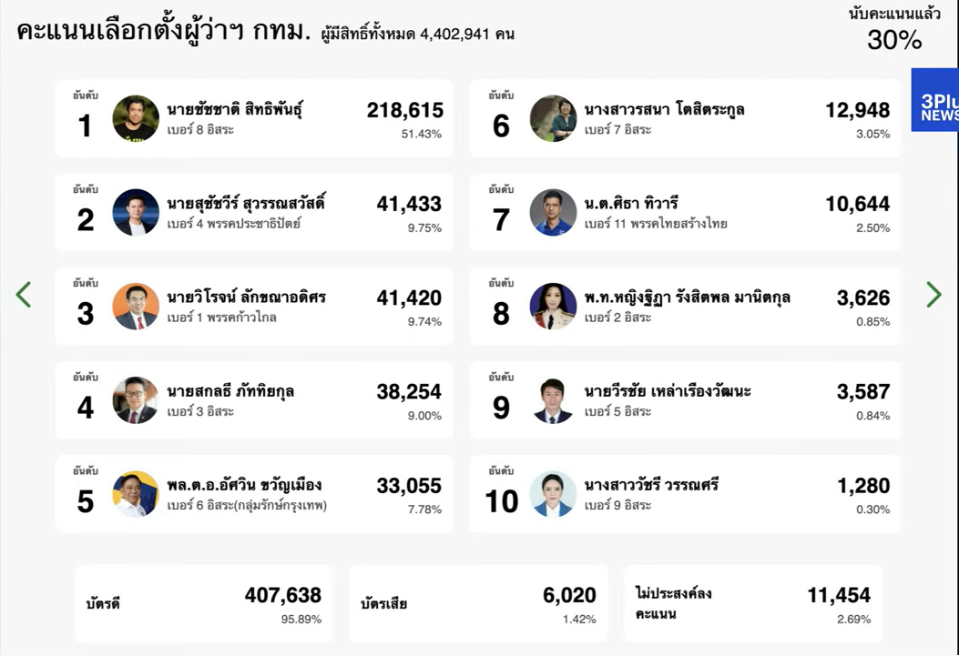The height and width of the screenshot is (656, 959).
Task: Go to next page with right green chevron
Action: click(933, 295)
